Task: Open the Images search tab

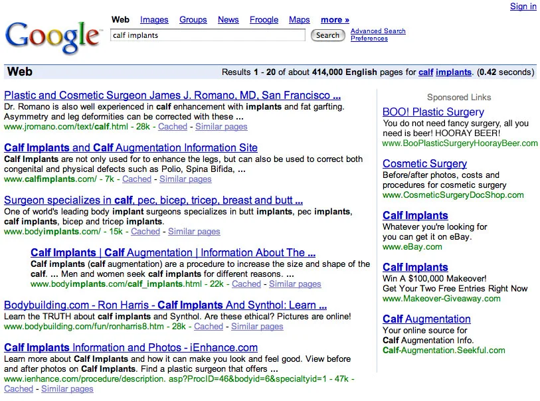Action: tap(154, 20)
